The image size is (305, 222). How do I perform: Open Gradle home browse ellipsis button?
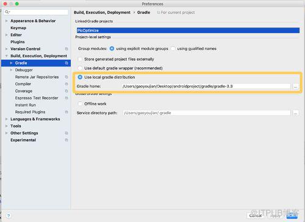coord(295,87)
